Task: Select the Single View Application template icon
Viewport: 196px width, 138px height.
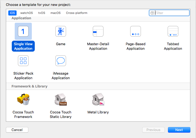Action: [23, 31]
